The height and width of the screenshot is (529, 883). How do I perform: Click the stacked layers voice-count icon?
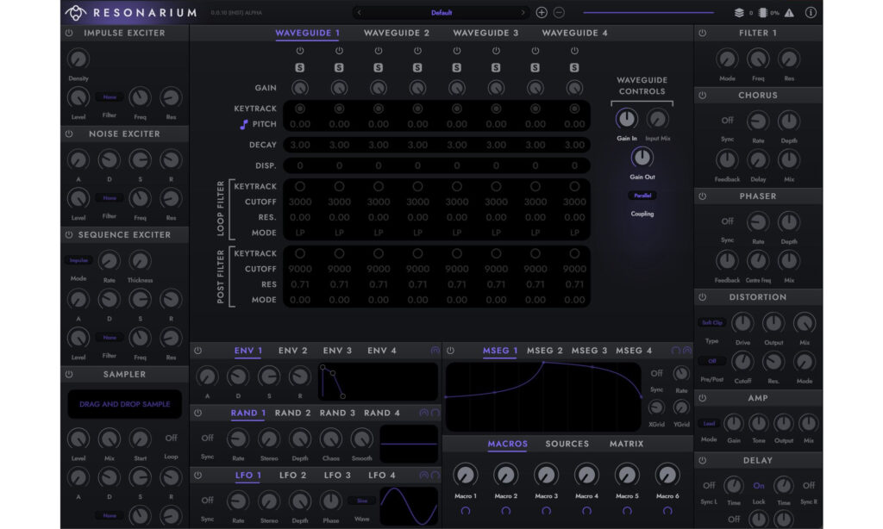(x=739, y=12)
